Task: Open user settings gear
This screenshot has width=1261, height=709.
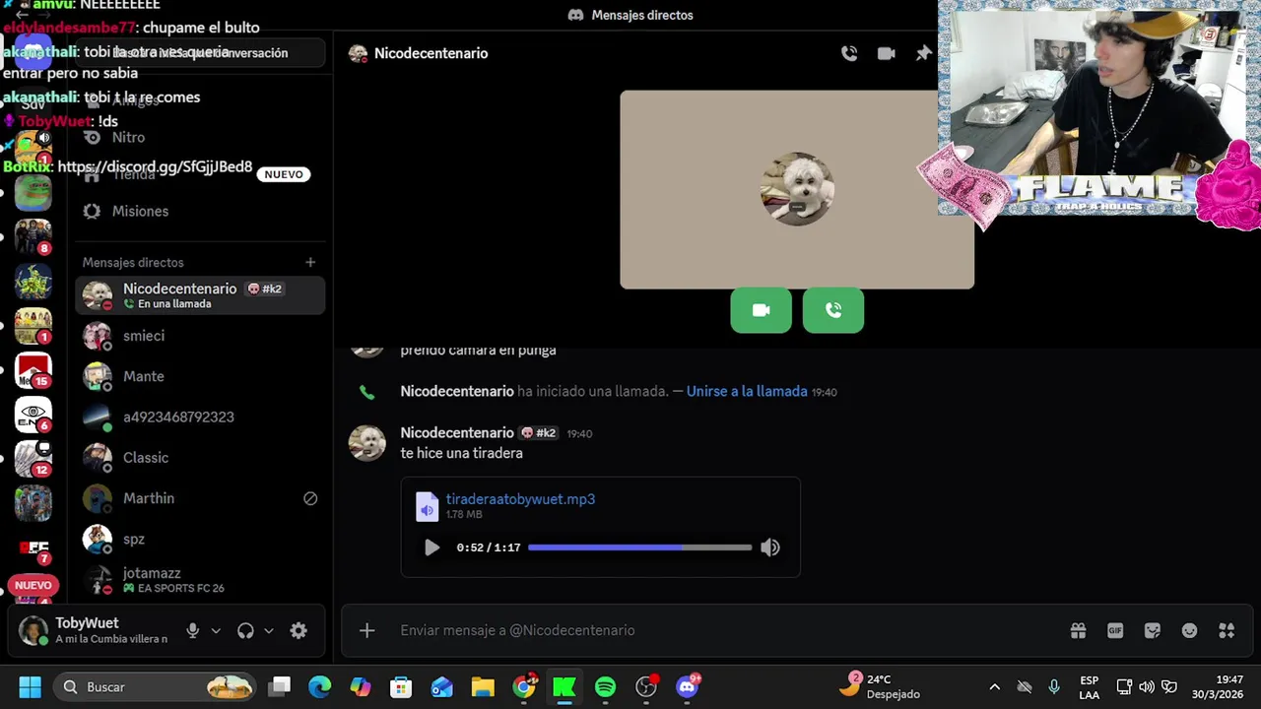Action: click(x=299, y=631)
